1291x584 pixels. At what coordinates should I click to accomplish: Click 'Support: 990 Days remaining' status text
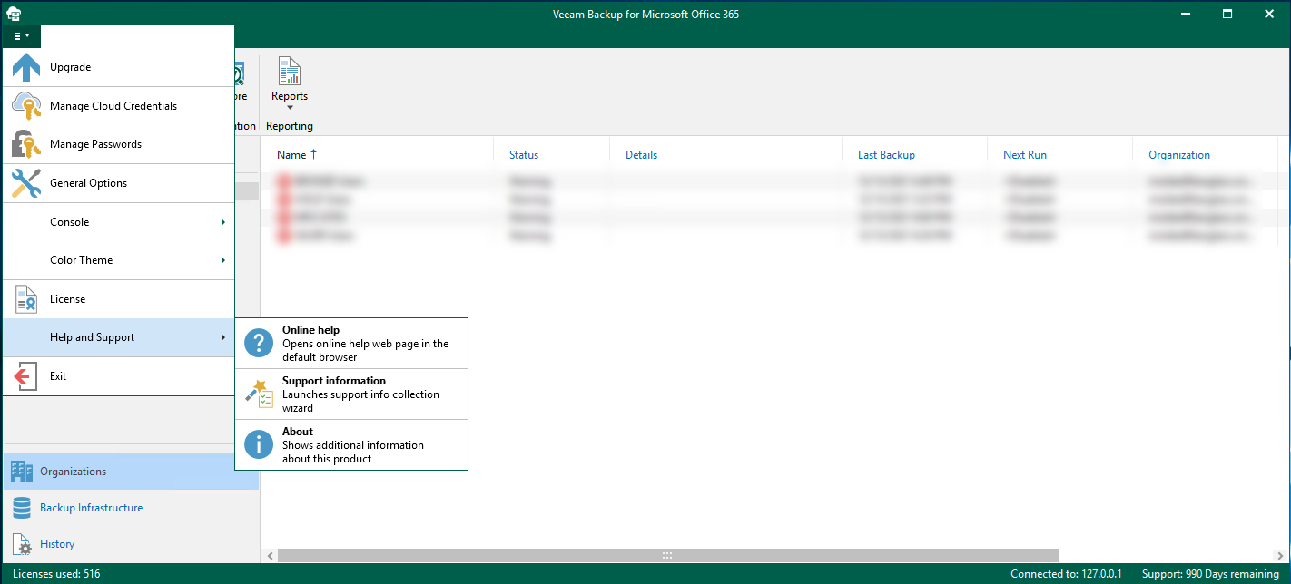(x=1209, y=574)
